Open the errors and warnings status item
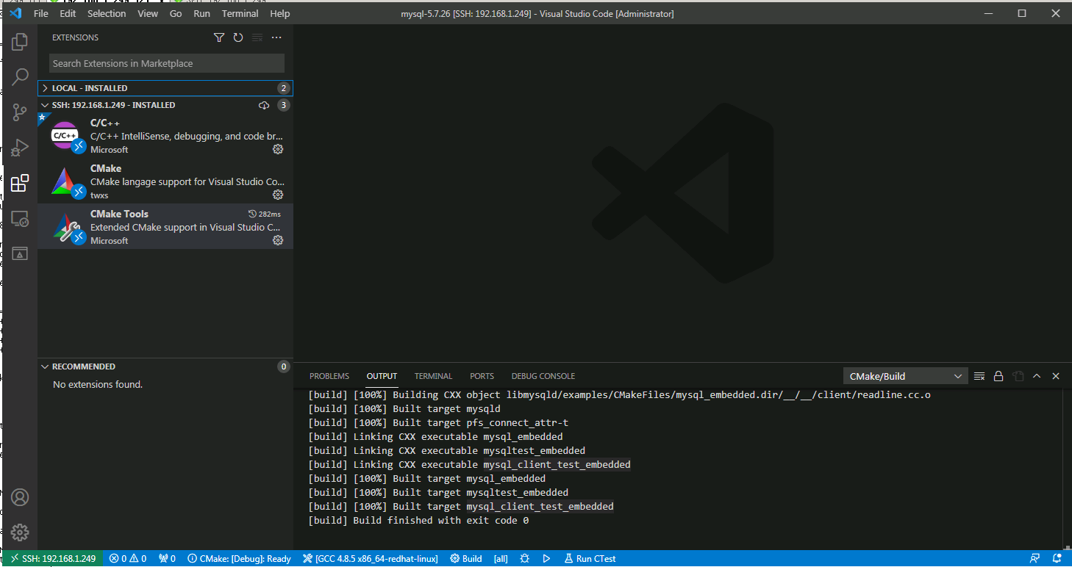This screenshot has height=567, width=1072. (x=128, y=558)
